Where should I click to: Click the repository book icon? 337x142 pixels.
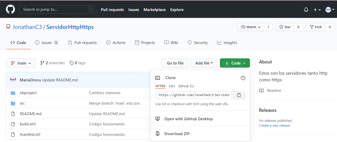coord(8,27)
